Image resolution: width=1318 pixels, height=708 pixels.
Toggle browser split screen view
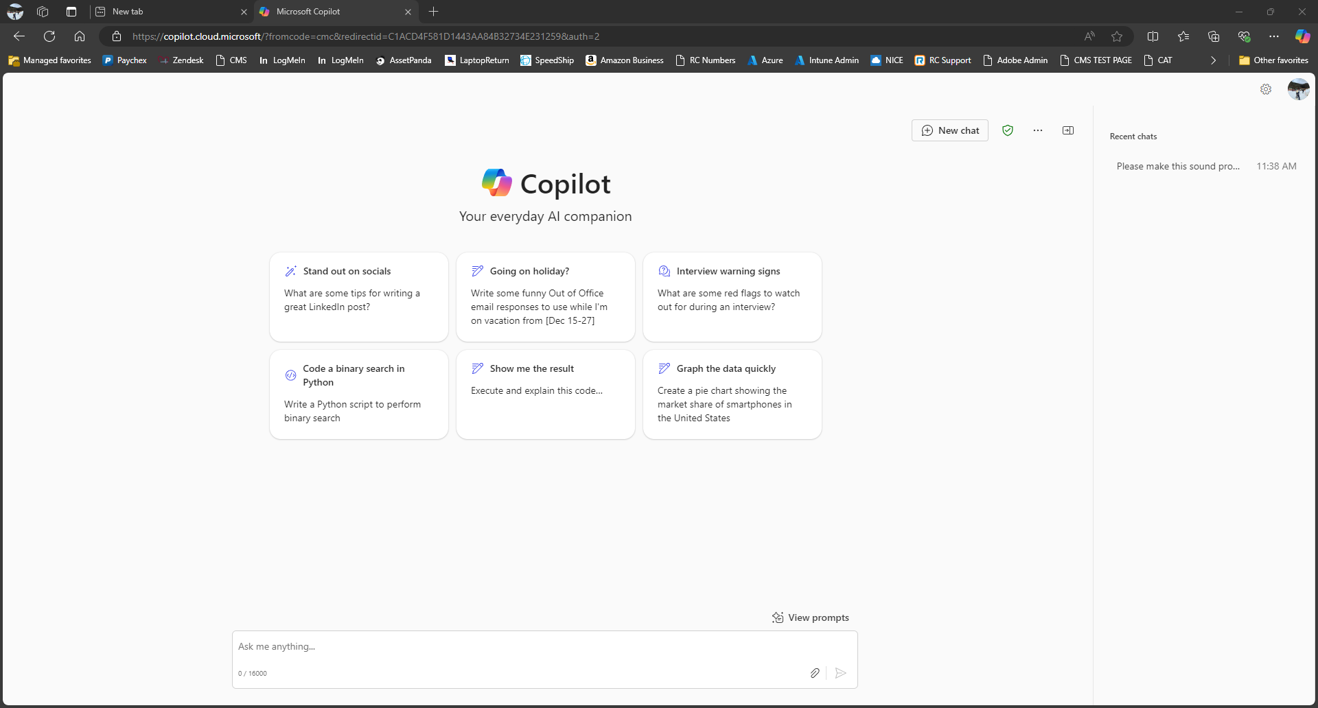(x=1153, y=36)
